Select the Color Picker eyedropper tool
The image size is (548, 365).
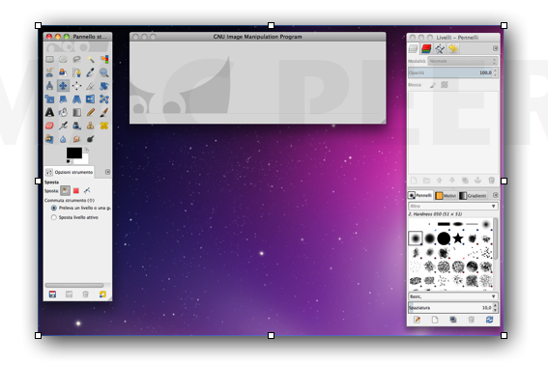pyautogui.click(x=91, y=72)
